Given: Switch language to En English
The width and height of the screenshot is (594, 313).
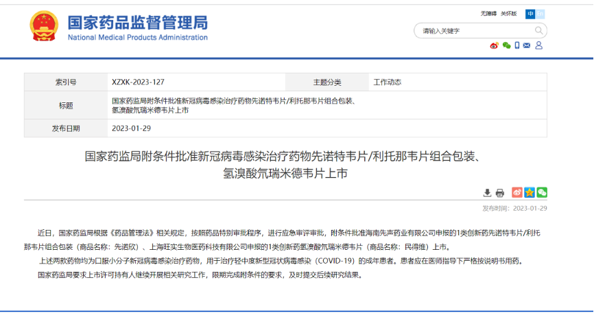Looking at the screenshot, I should point(540,14).
